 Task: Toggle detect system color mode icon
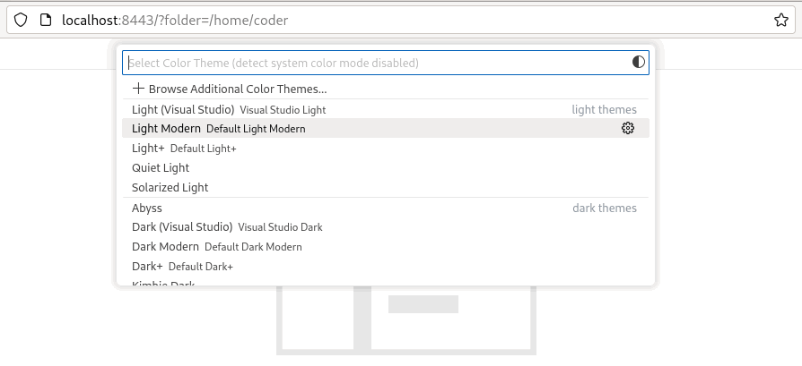coord(639,63)
